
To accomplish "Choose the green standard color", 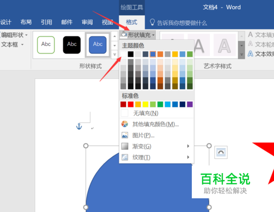I will [x=160, y=104].
